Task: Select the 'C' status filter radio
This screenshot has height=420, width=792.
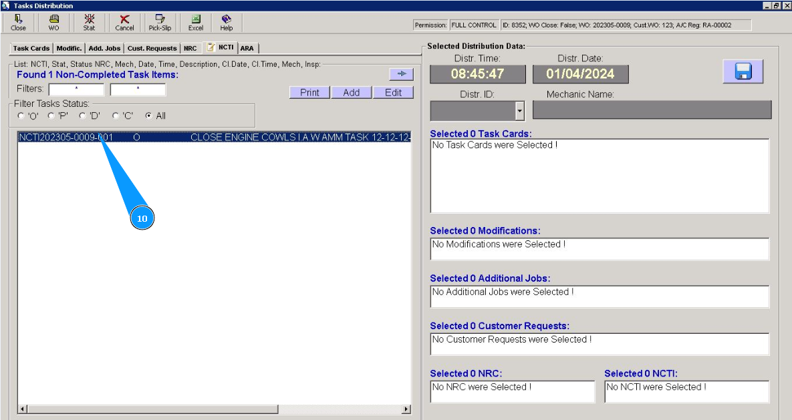Action: tap(115, 116)
